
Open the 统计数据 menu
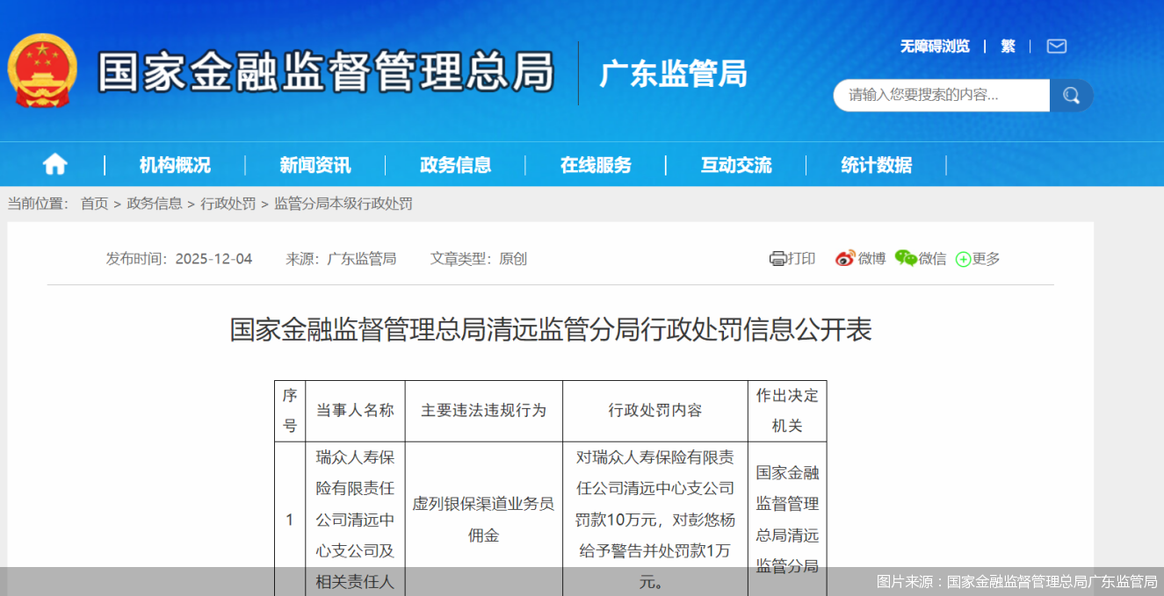pos(877,165)
